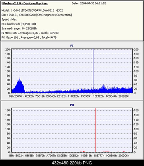Click the B0046h label under PI chart
The image size is (144, 166).
51,96
